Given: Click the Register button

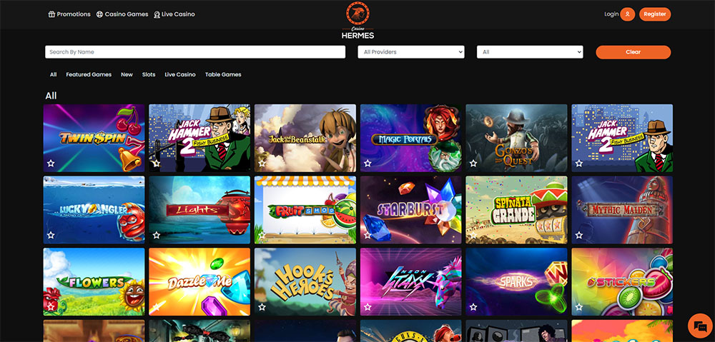Looking at the screenshot, I should pos(655,14).
